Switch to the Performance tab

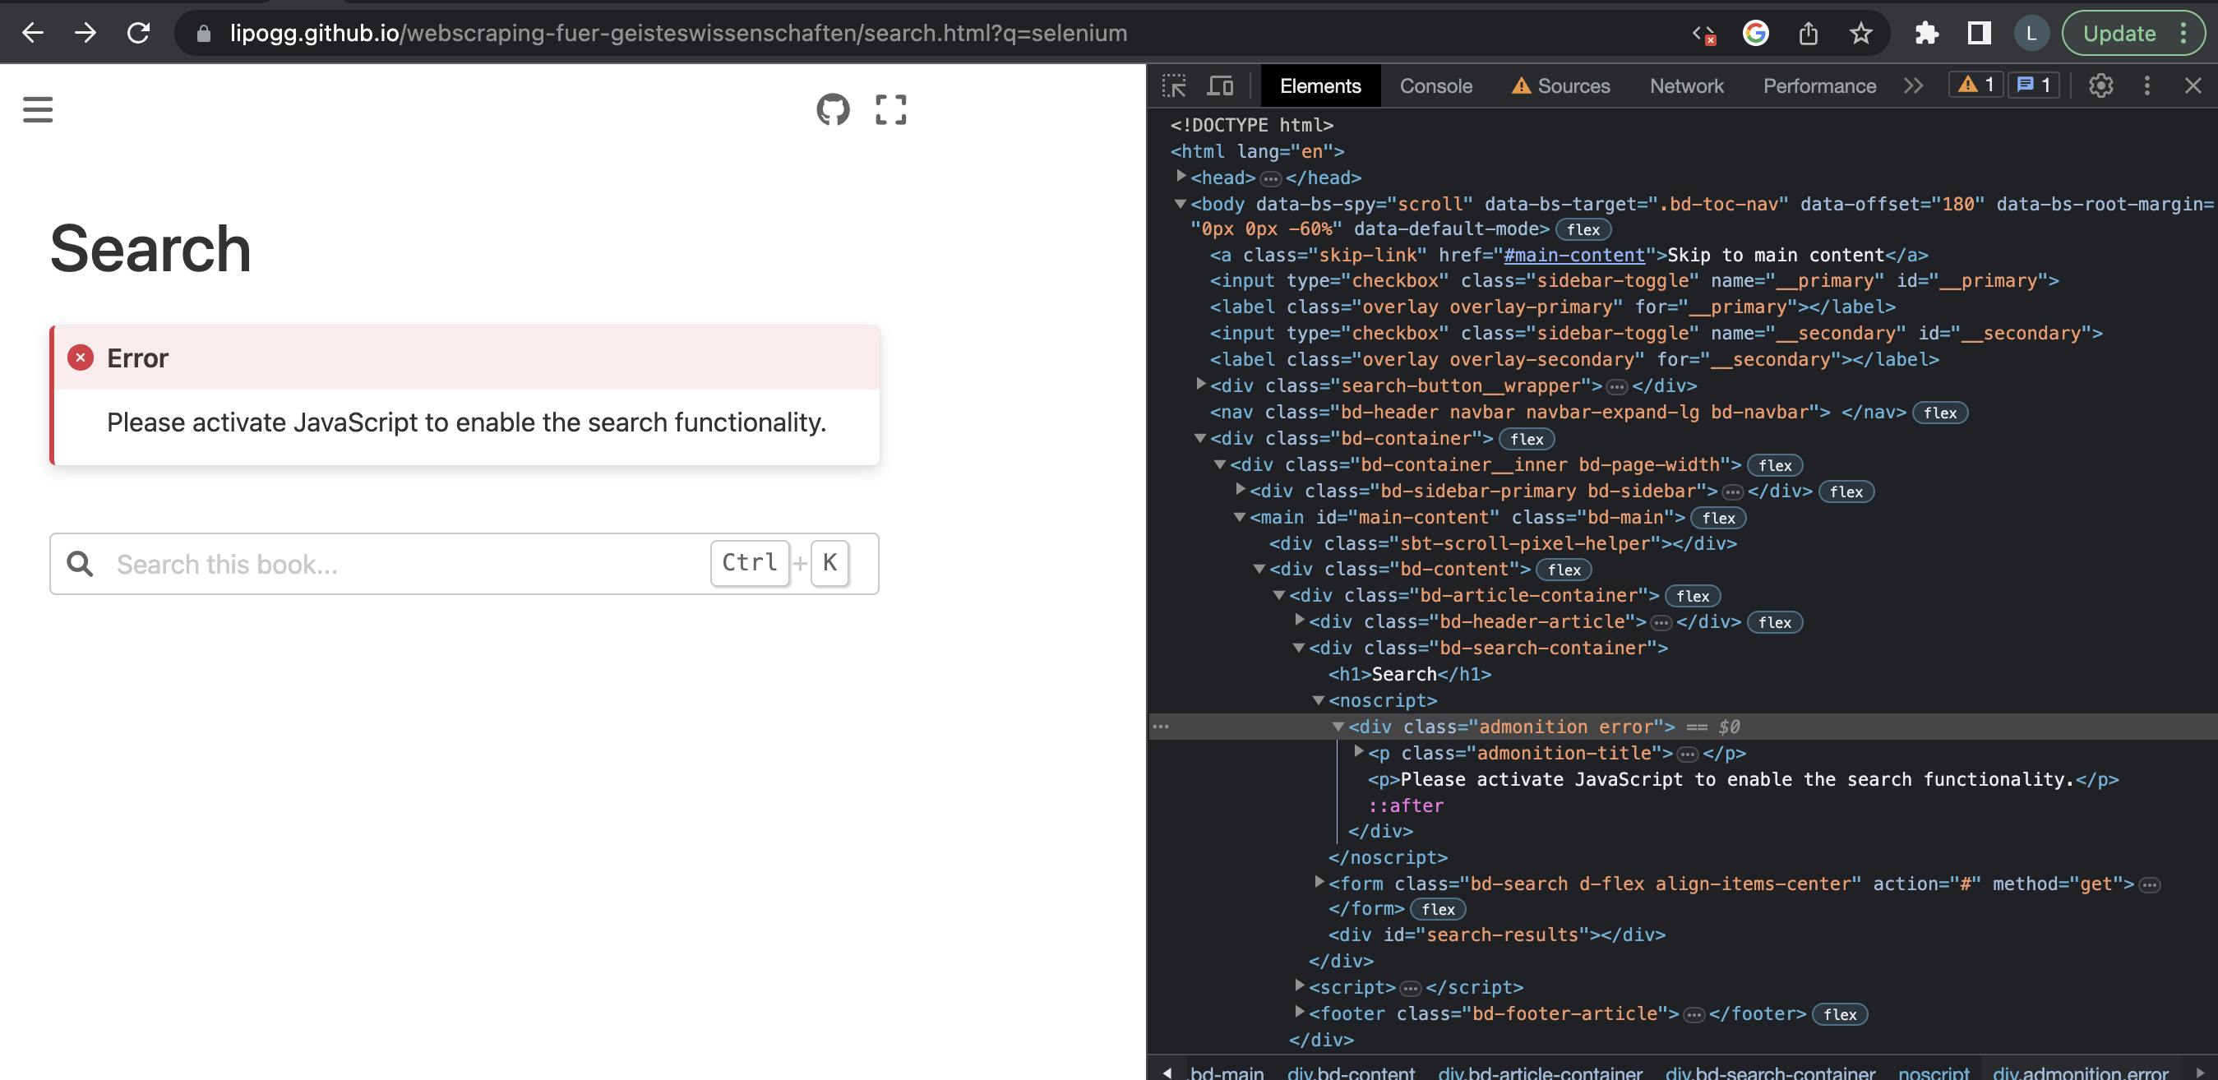1819,86
